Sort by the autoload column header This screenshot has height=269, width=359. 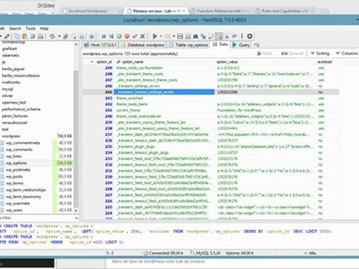pos(328,62)
